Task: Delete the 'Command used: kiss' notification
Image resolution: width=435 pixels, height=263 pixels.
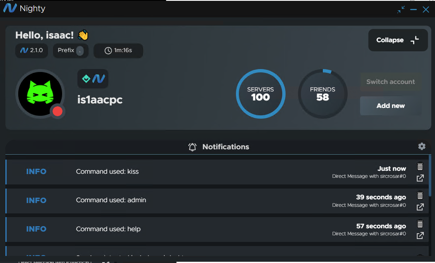Action: 420,167
